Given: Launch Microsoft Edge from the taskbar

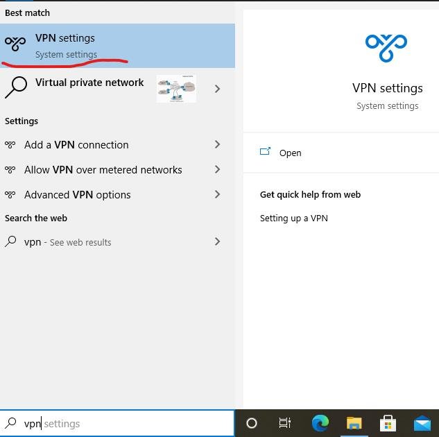Looking at the screenshot, I should 320,422.
